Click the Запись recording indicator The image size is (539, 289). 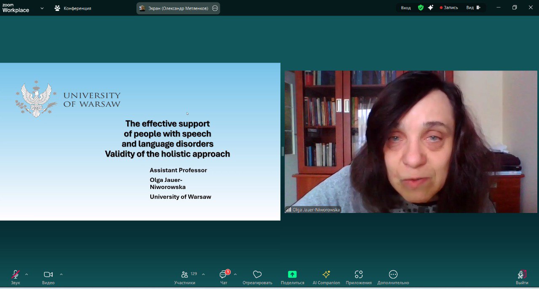coord(449,8)
